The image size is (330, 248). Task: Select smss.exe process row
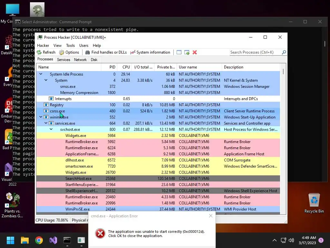pyautogui.click(x=158, y=87)
